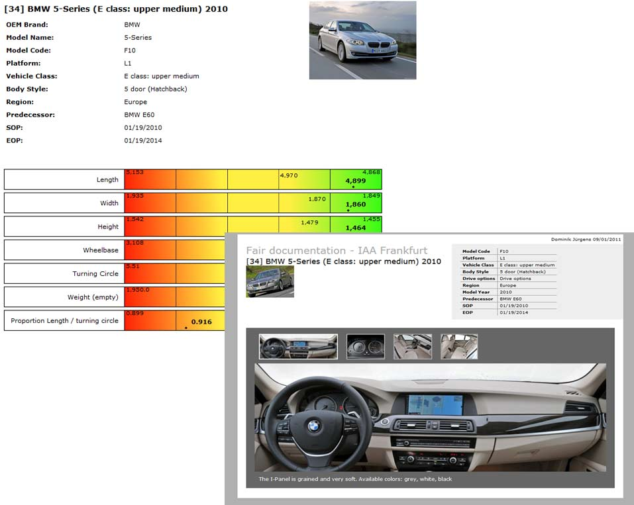Click the '3,108' value in the Wheelbase bar
Screen dimensions: 634x505
point(134,242)
